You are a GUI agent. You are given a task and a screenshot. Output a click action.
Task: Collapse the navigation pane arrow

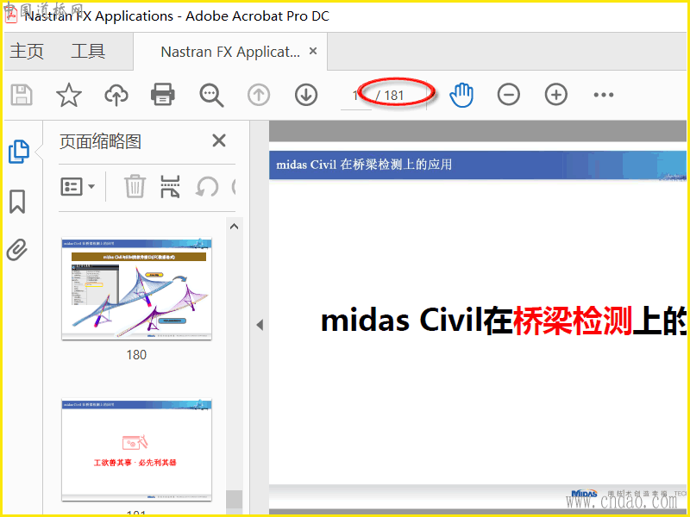(260, 325)
